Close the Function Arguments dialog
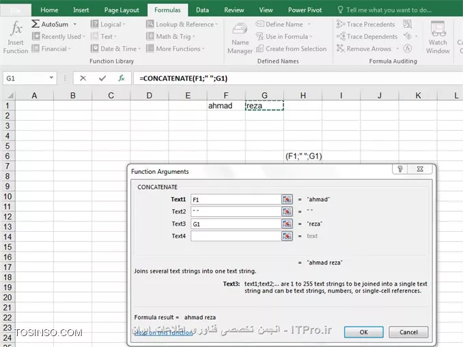Viewport: 463px width, 347px height. click(x=420, y=169)
